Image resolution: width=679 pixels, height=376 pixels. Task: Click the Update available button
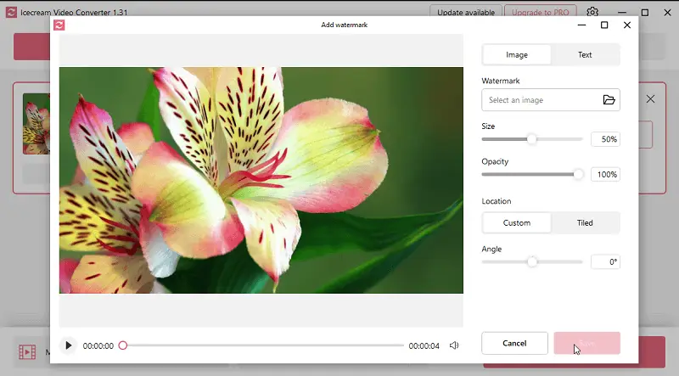point(464,13)
